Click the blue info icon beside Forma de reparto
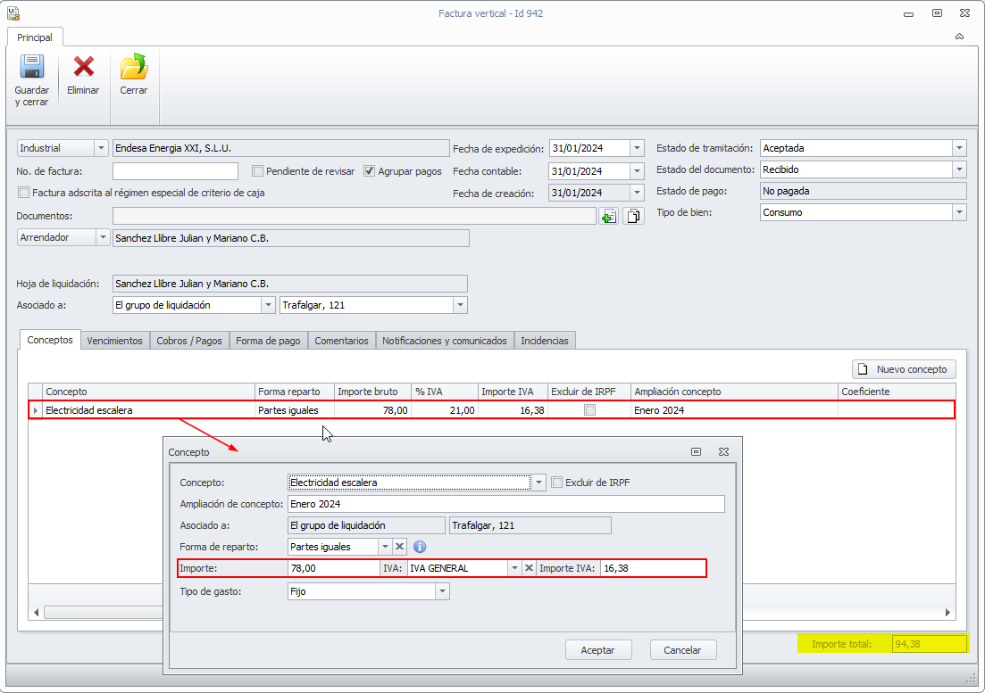985x693 pixels. point(420,547)
